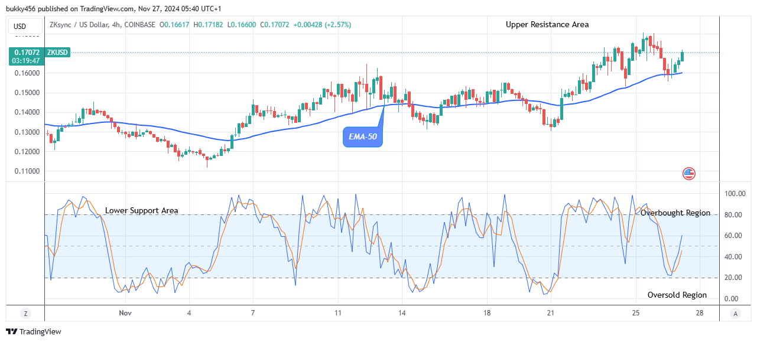Click the +0.00428 (+2.57%) change value
757x342 pixels.
pyautogui.click(x=323, y=25)
